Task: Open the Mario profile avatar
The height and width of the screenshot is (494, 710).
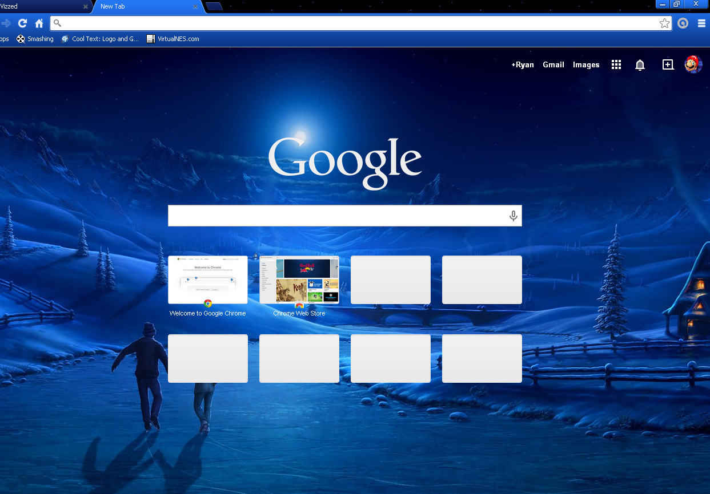Action: [693, 64]
